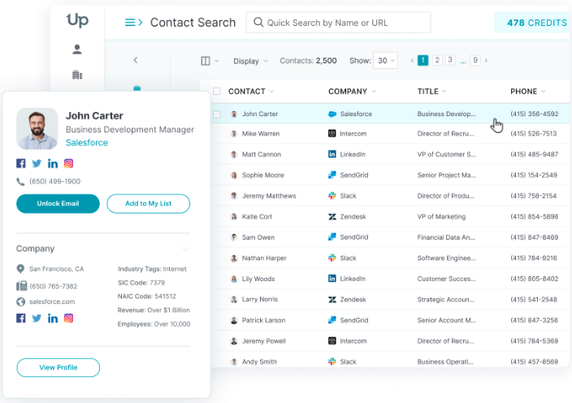Go to the next results page arrow

coord(486,60)
